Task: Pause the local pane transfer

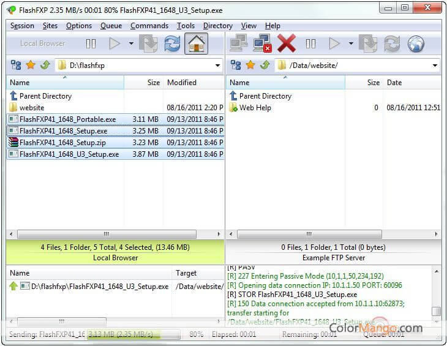Action: point(91,44)
